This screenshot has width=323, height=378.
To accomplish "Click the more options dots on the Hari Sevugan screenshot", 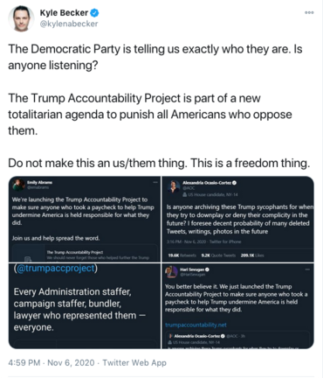I will click(307, 269).
